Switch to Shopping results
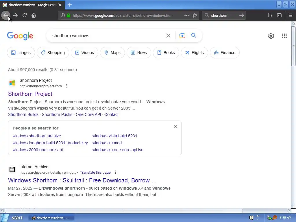296x222 pixels. (53, 53)
